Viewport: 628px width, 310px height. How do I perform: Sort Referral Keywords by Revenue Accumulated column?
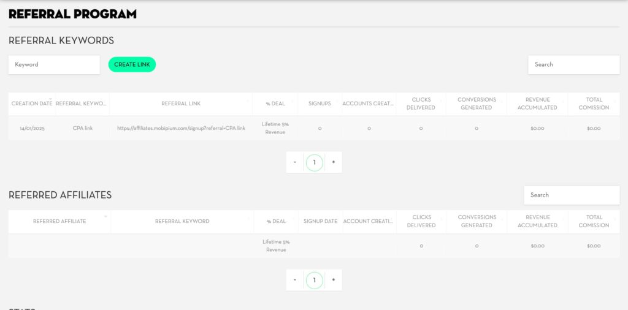[x=537, y=104]
